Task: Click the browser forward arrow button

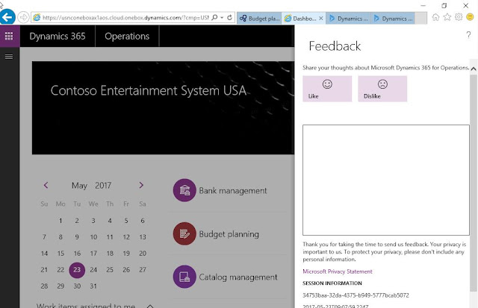Action: [23, 17]
